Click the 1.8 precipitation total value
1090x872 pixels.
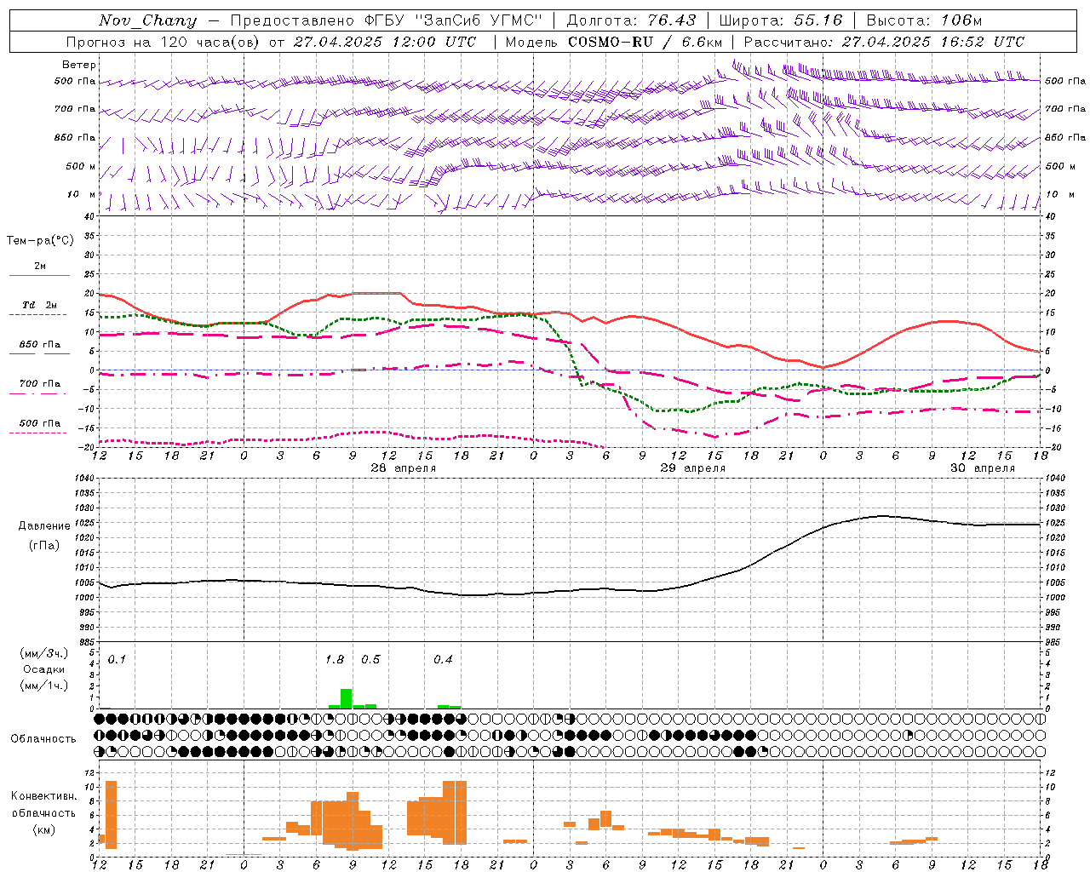coord(335,660)
